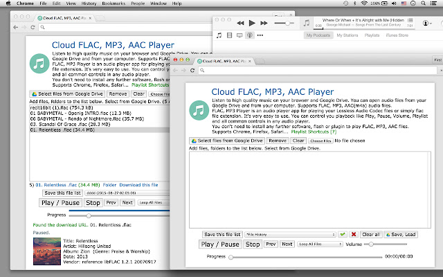
Task: Click Relentless album cover thumbnail
Action: [47, 251]
